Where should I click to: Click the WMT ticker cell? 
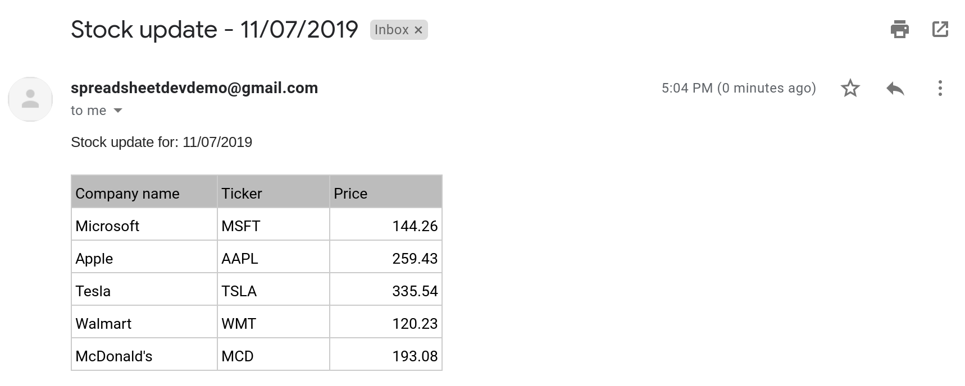point(274,322)
